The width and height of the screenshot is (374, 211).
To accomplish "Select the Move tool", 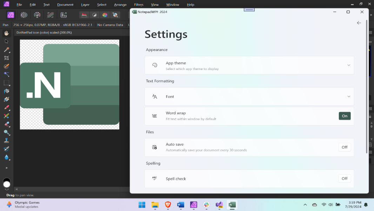I will (x=6, y=41).
